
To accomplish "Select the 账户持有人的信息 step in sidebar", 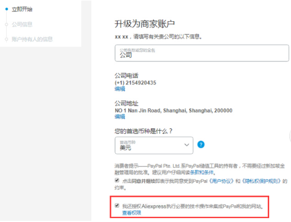I will pyautogui.click(x=32, y=39).
